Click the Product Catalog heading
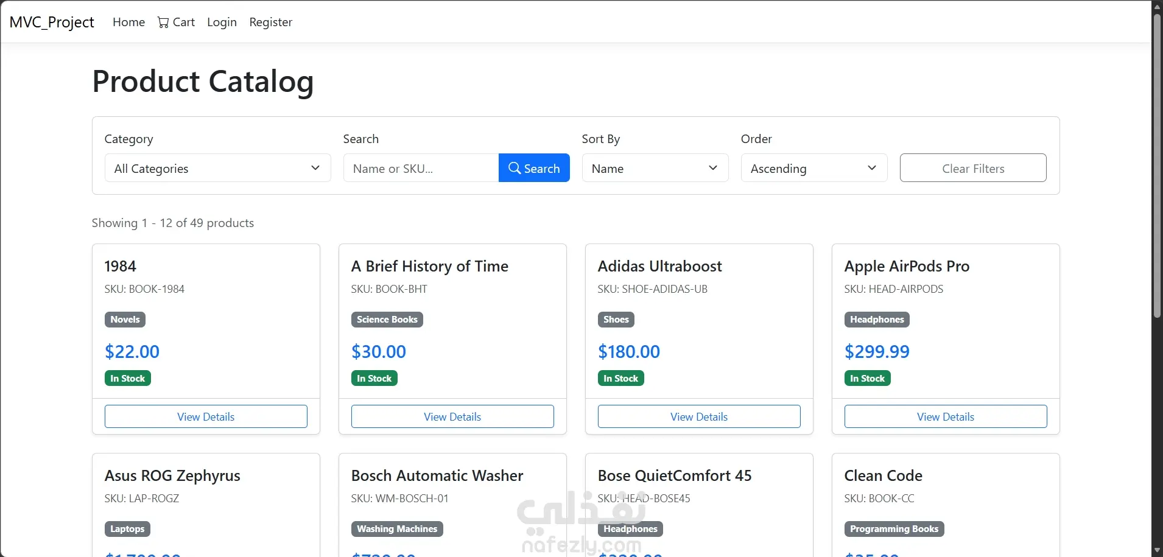This screenshot has height=557, width=1163. click(x=203, y=82)
